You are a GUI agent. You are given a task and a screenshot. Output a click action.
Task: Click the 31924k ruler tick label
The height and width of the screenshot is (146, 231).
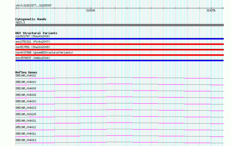(91, 10)
